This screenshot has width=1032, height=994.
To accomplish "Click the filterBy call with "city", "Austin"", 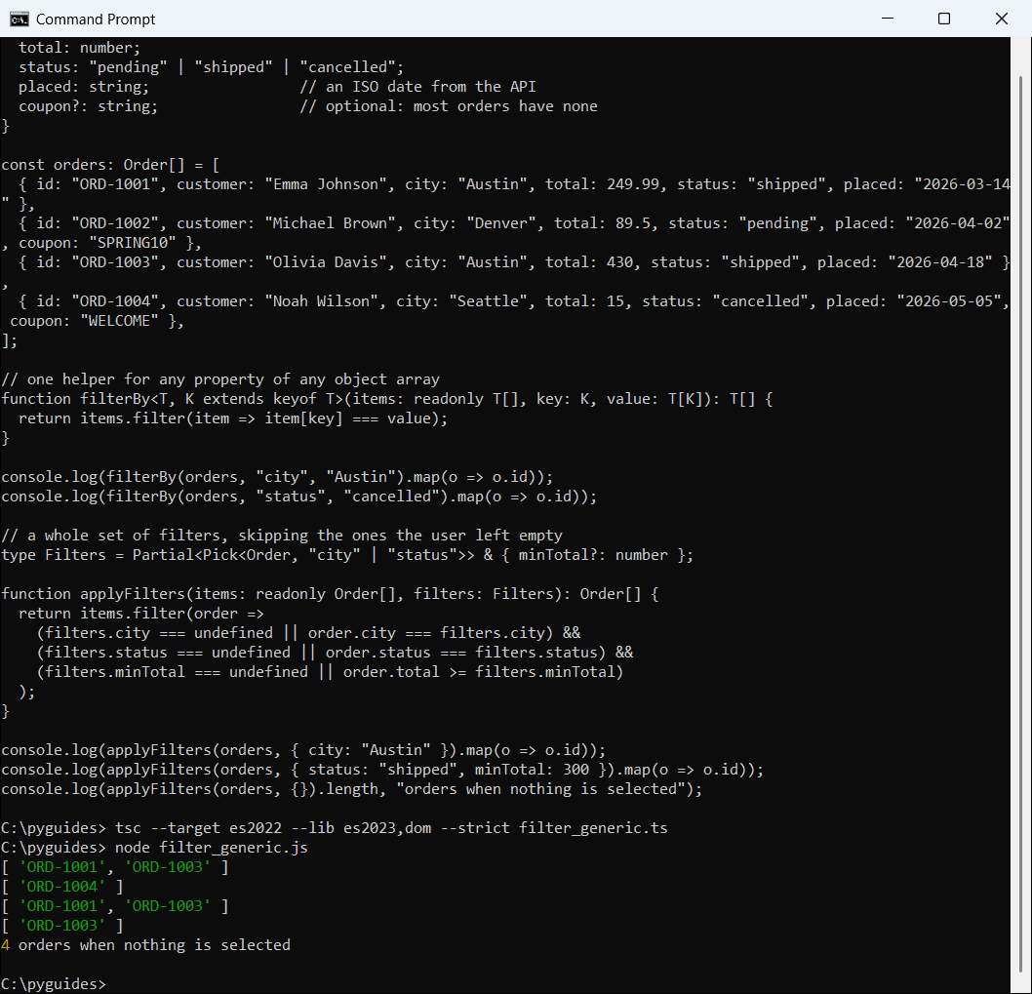I will [x=277, y=477].
